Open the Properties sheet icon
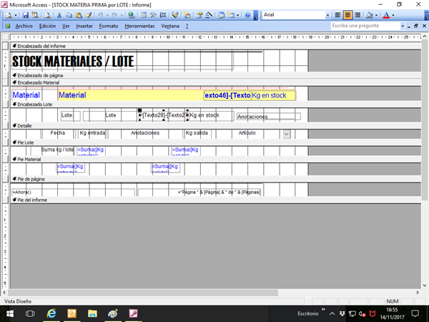 (x=199, y=15)
